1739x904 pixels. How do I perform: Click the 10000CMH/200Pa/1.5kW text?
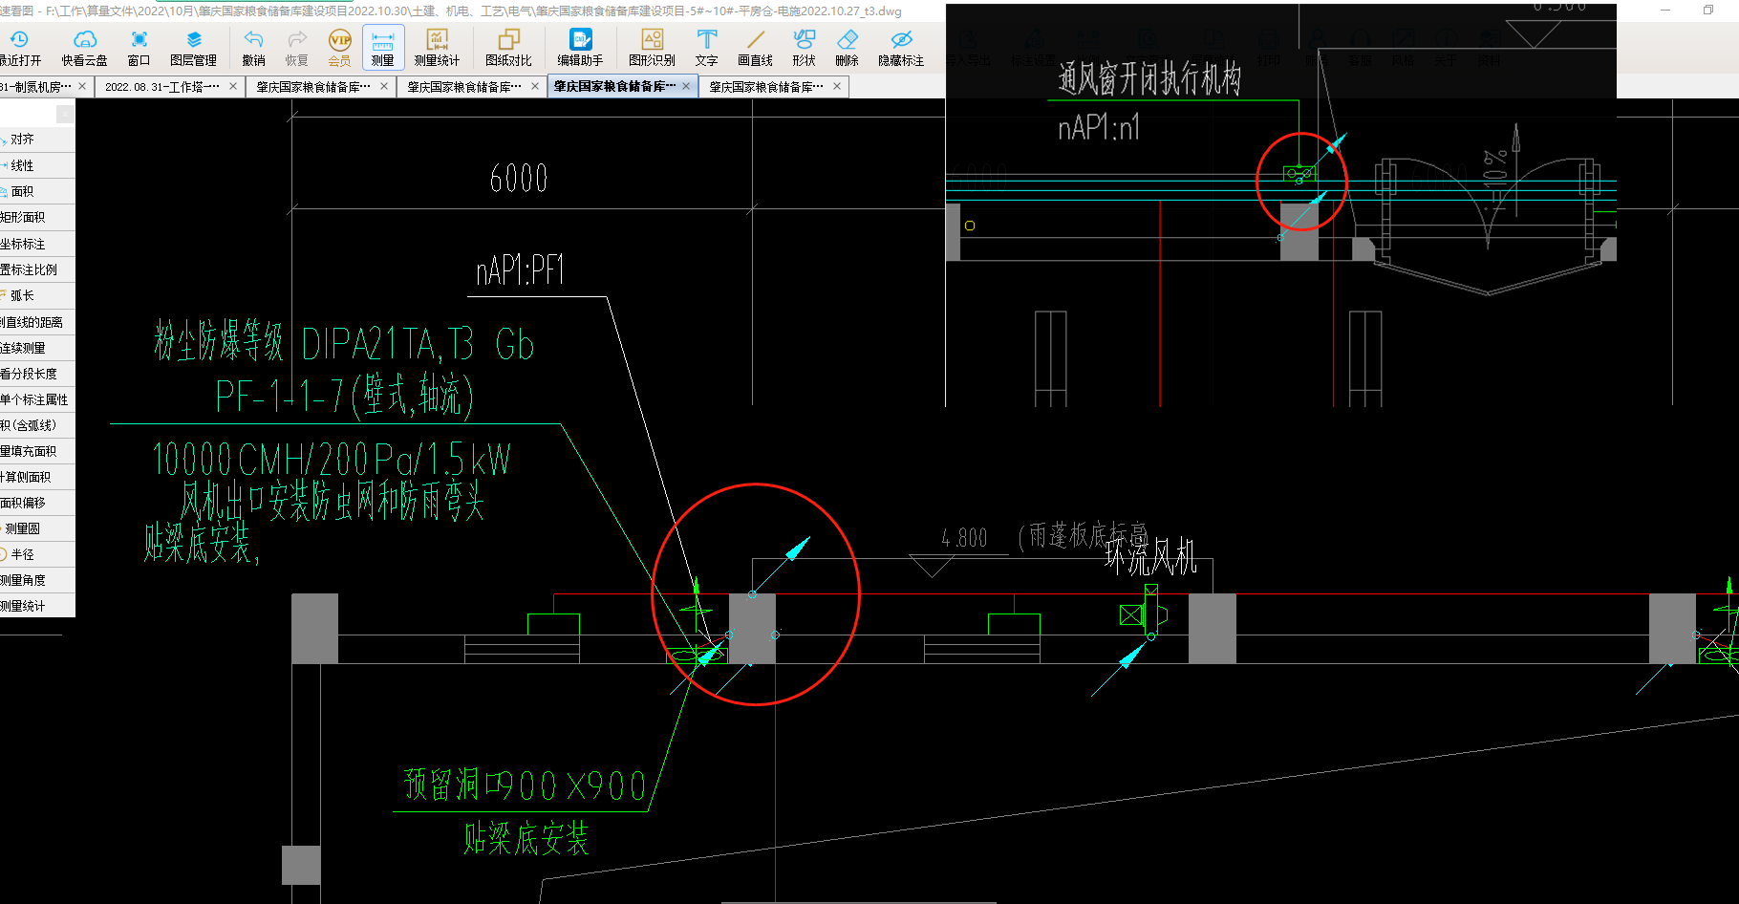tap(332, 460)
